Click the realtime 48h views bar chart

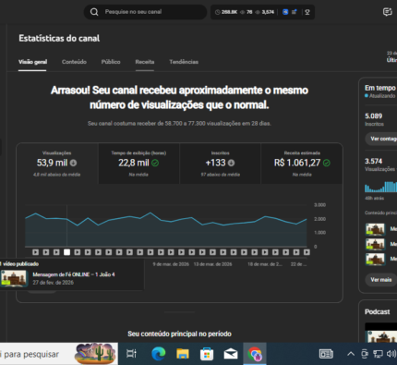tap(380, 187)
